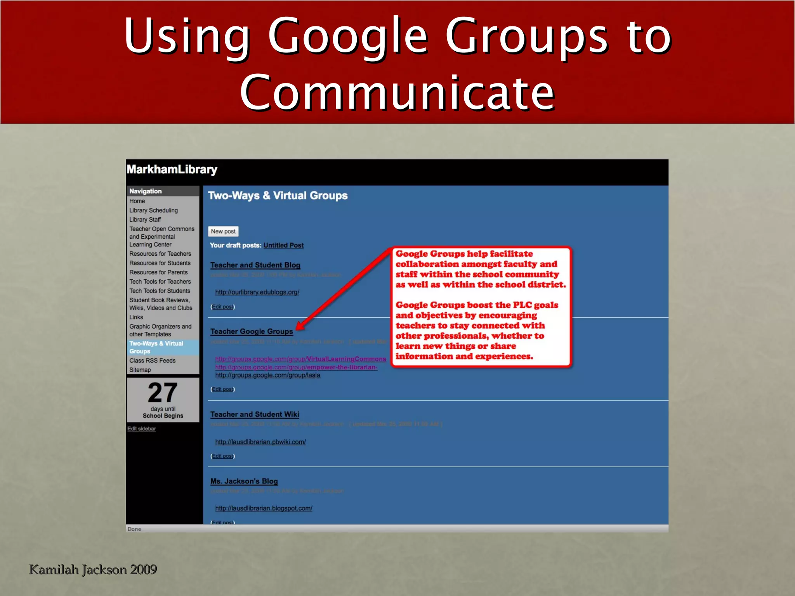The height and width of the screenshot is (596, 795).
Task: Open Tech Tools for Students
Action: click(160, 291)
